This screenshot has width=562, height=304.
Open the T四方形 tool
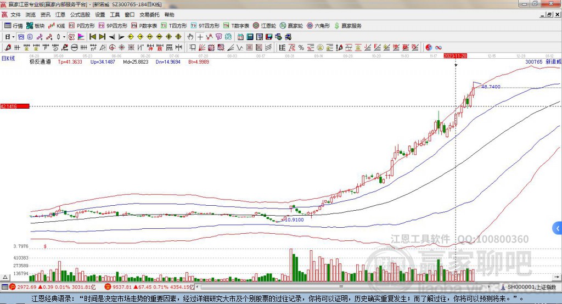174,26
